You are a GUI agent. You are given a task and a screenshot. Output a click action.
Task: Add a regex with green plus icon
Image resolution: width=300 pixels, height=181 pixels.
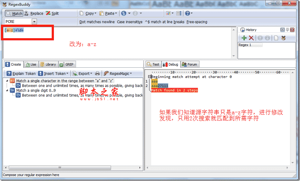point(244,38)
